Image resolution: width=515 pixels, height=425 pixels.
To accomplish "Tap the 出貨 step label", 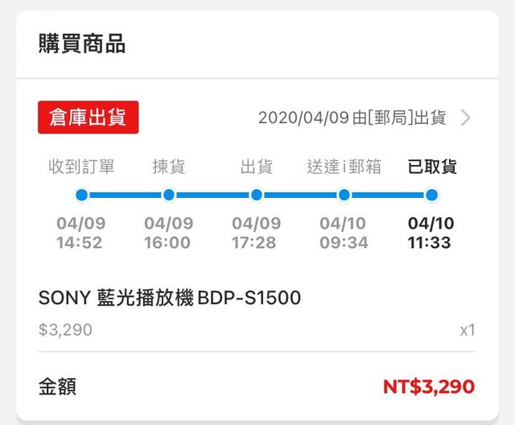I will pyautogui.click(x=257, y=167).
